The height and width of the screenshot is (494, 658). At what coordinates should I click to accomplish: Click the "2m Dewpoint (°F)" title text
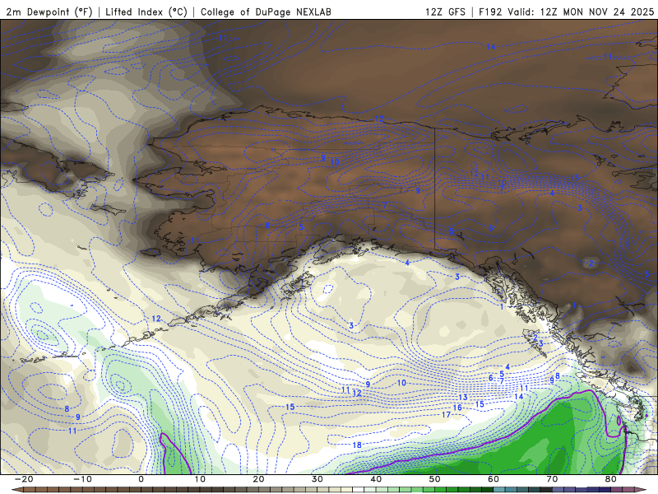pos(49,12)
